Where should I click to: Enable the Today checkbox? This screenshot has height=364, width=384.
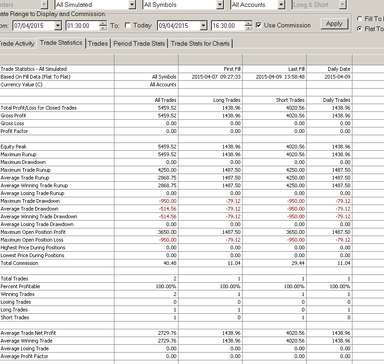(x=128, y=25)
